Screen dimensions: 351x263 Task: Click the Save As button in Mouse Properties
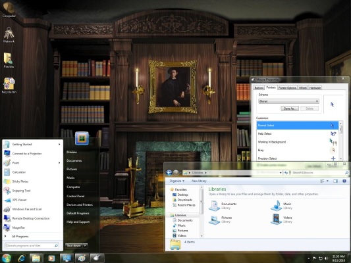290,108
